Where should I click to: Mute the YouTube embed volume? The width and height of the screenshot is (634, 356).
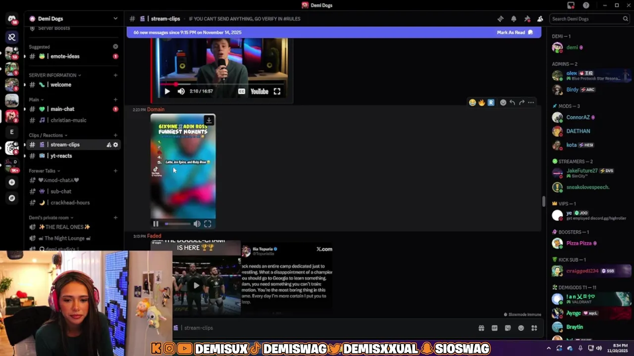click(x=181, y=91)
